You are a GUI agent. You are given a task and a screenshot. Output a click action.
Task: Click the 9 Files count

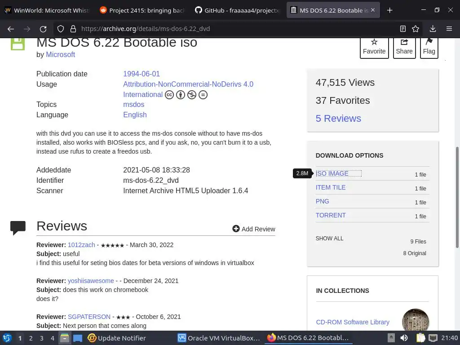pos(418,242)
